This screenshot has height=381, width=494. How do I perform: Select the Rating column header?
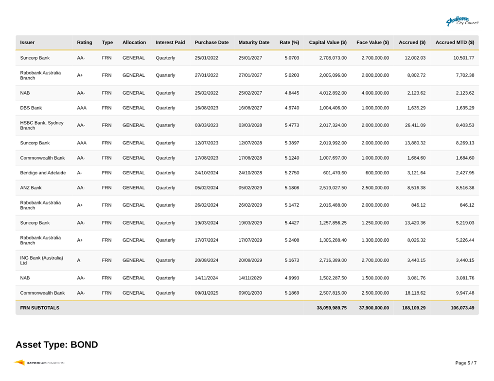[85, 43]
